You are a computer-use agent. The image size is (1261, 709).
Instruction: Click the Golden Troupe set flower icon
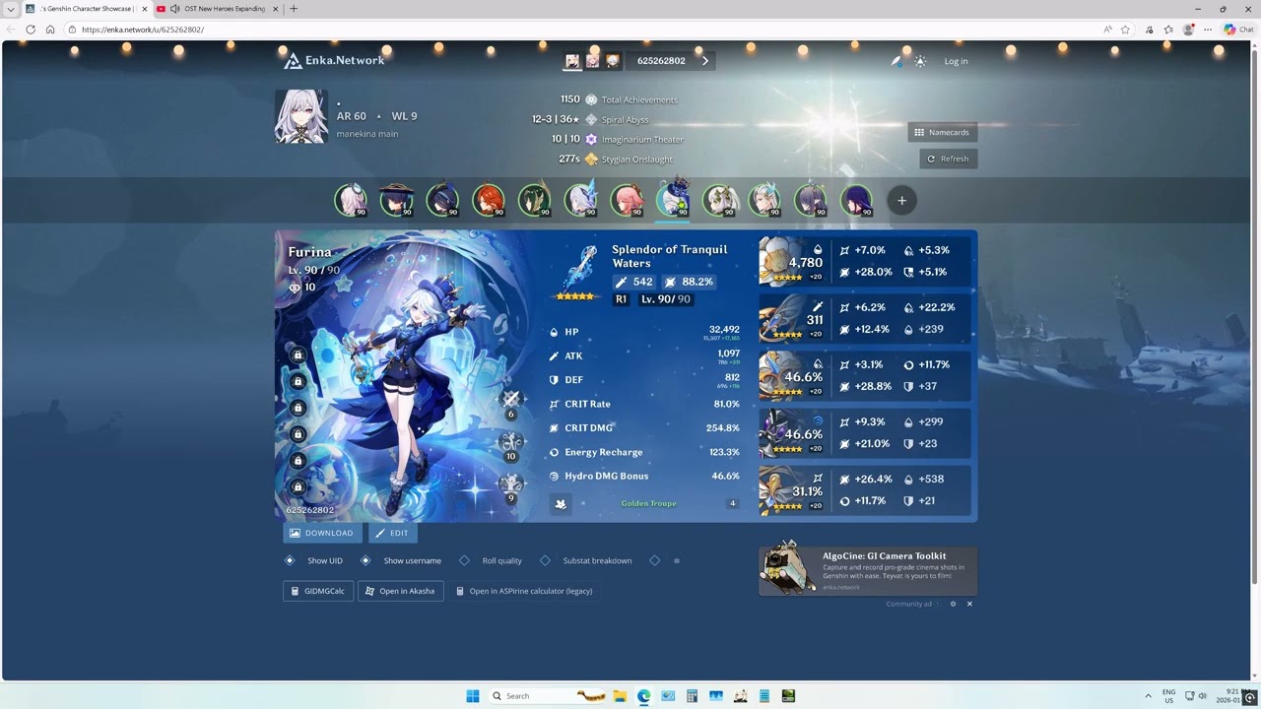[x=561, y=503]
